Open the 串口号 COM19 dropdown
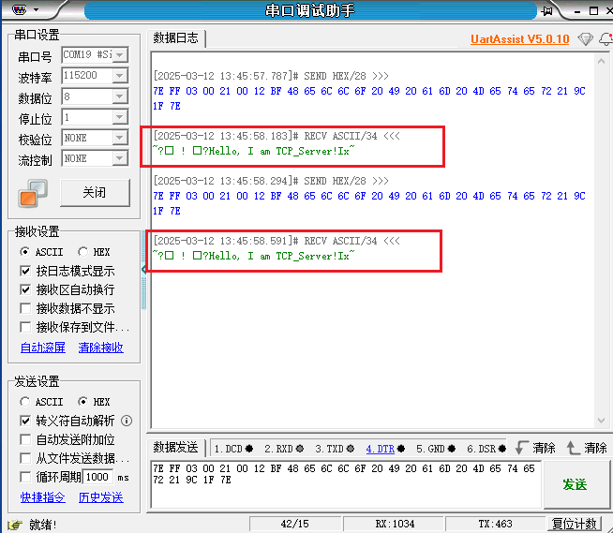 click(120, 55)
